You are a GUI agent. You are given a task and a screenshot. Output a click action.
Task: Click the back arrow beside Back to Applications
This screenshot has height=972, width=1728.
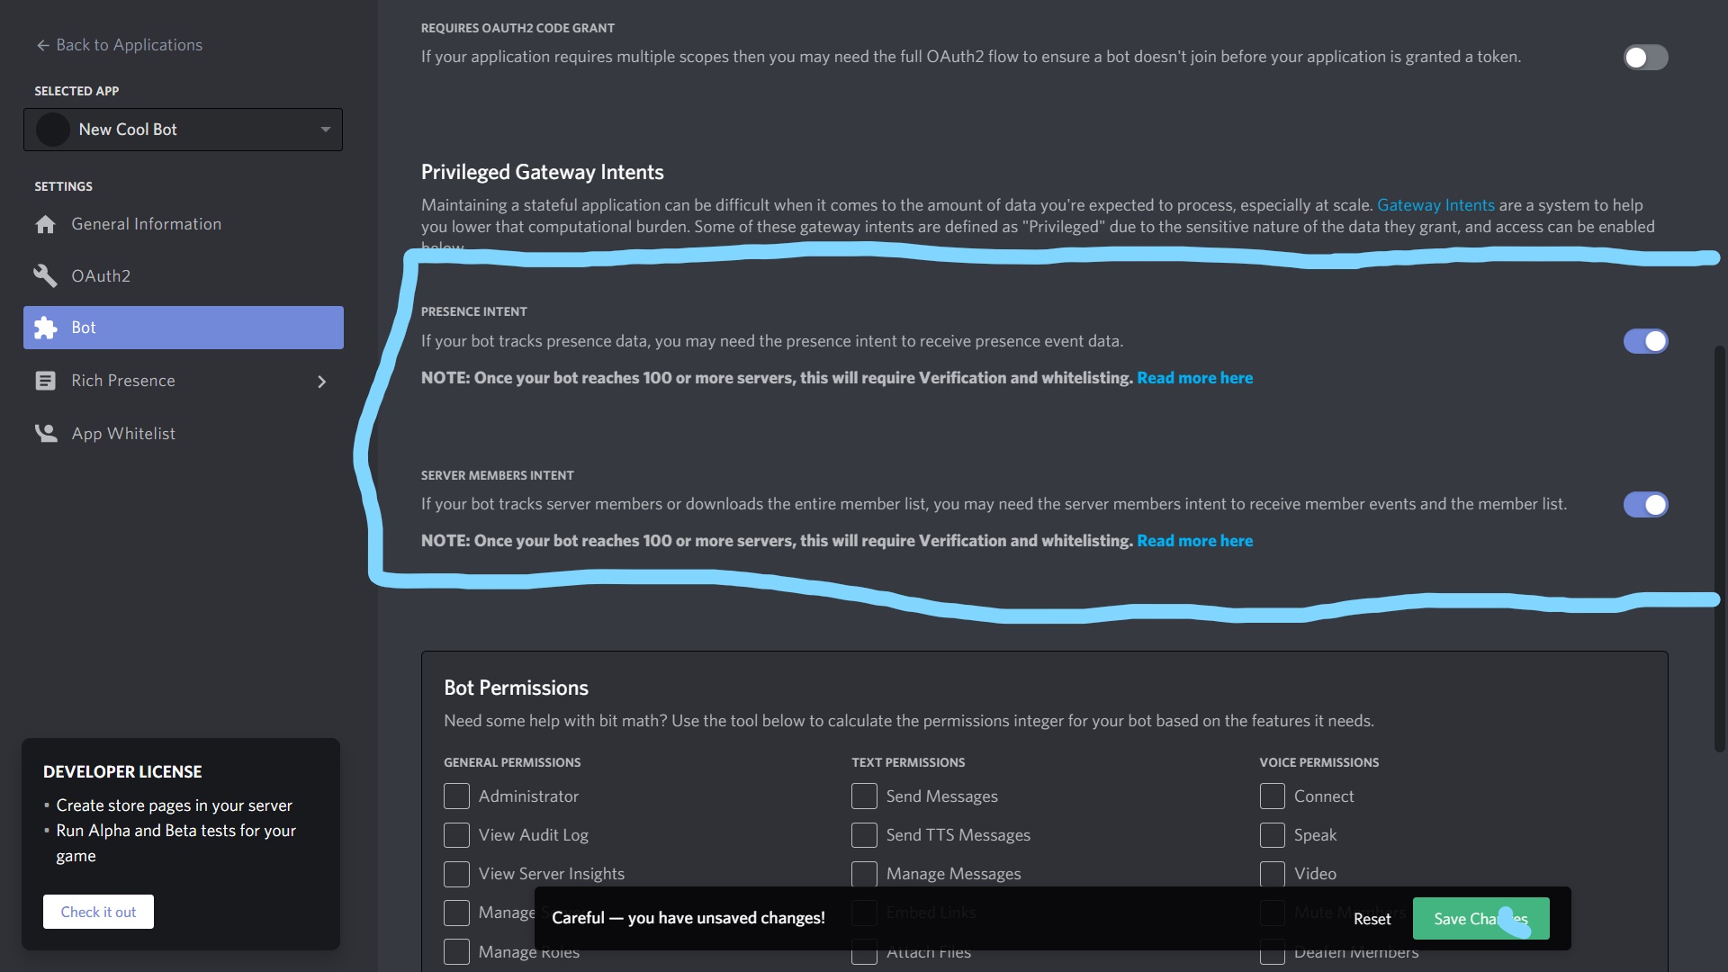tap(42, 45)
